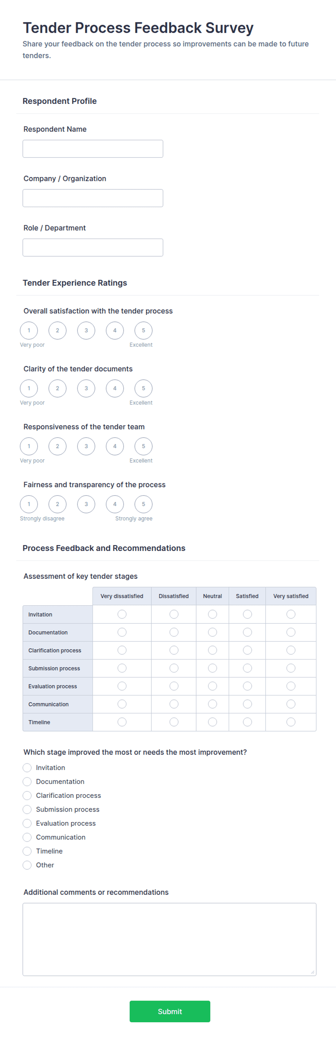Select the Other stage option
This screenshot has height=1040, width=336.
(27, 865)
